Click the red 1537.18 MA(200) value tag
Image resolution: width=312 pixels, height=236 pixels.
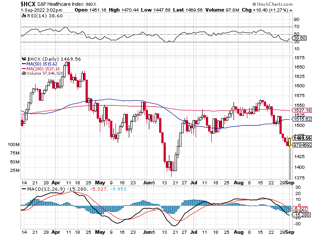[x=301, y=110]
